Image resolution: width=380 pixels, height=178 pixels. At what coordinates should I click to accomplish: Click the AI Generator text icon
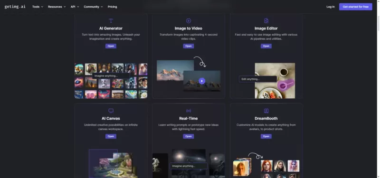111,21
